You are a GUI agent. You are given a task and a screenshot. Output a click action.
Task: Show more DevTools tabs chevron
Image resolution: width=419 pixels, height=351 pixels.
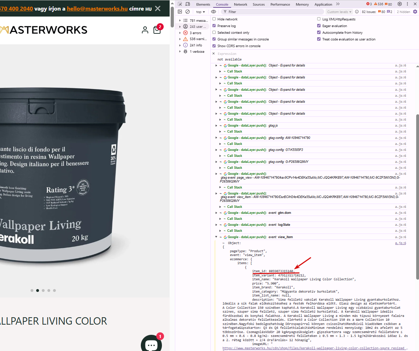338,4
